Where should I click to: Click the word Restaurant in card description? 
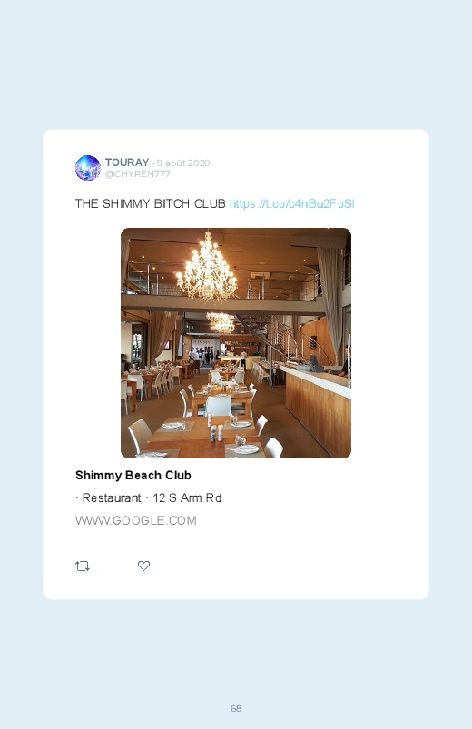(112, 497)
